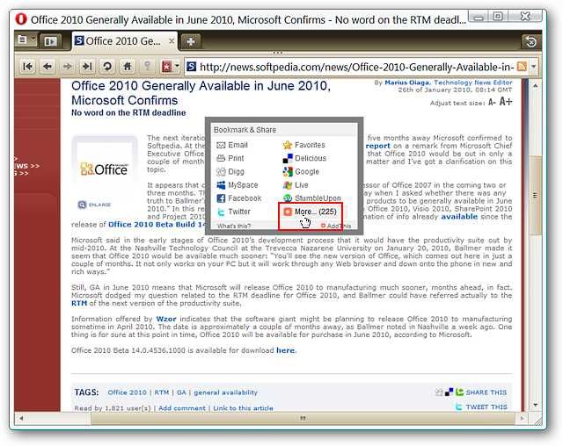The height and width of the screenshot is (446, 563).
Task: Decrease text size with A- button
Action: click(x=492, y=103)
